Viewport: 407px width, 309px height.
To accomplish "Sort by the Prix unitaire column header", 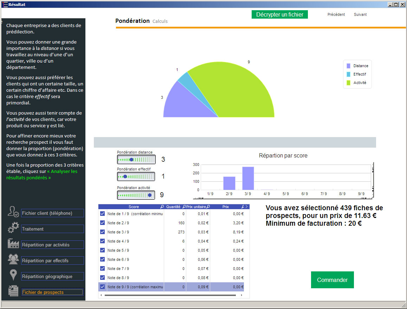I will point(196,207).
